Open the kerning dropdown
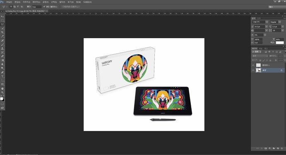The width and height of the screenshot is (286, 155). [267, 31]
